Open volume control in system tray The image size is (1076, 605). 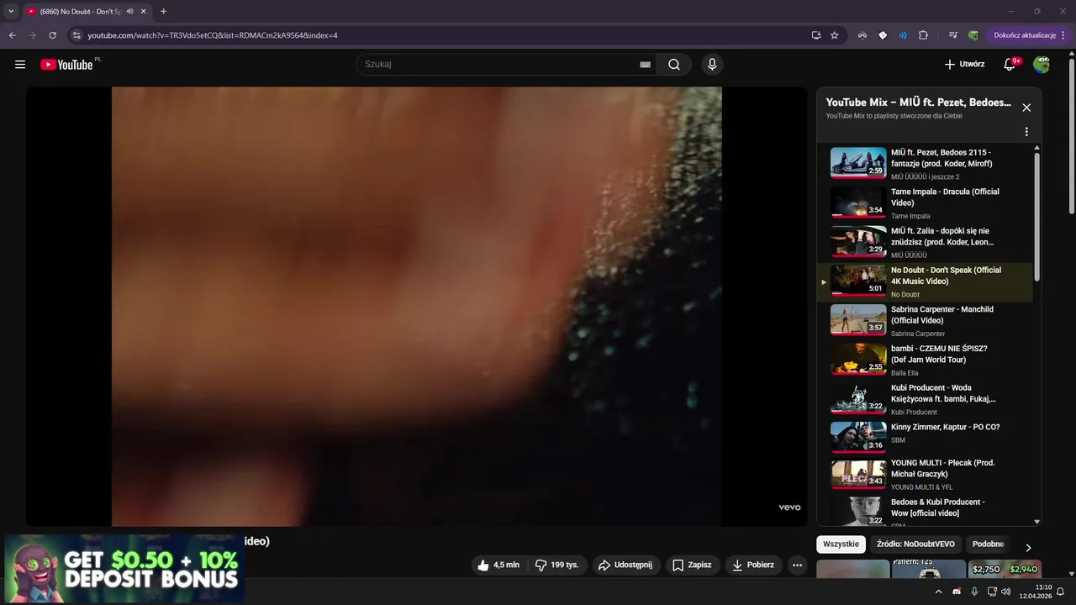click(x=1006, y=592)
